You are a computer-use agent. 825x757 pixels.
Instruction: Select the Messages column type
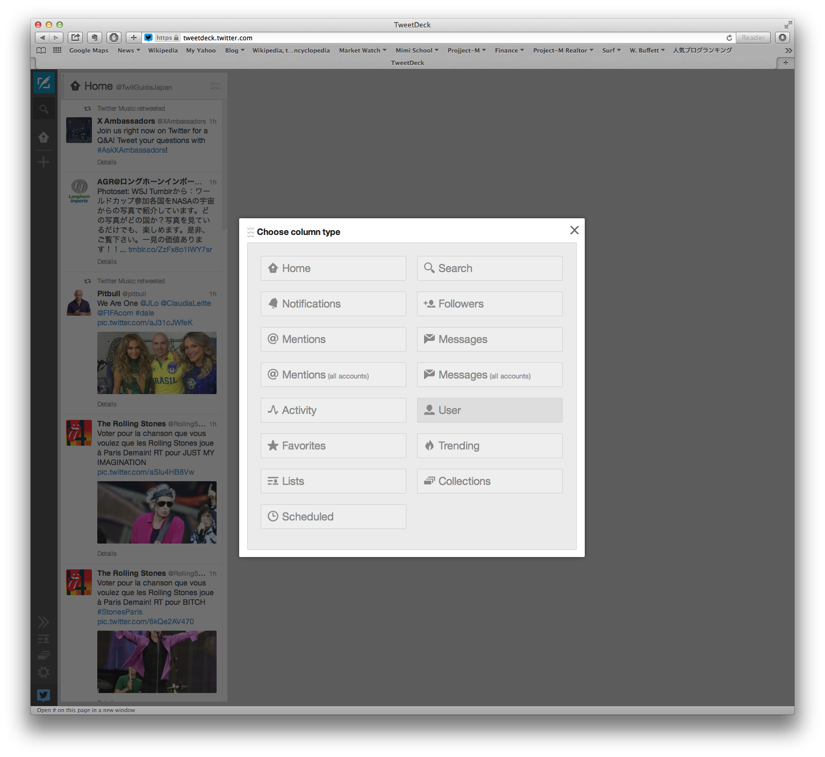(490, 339)
